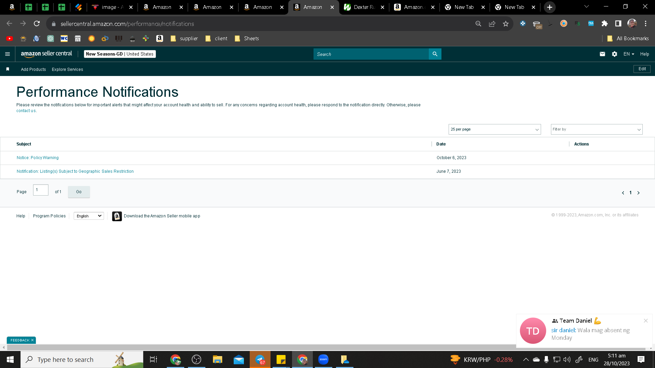
Task: Open the buyer messages mail icon
Action: click(x=602, y=54)
